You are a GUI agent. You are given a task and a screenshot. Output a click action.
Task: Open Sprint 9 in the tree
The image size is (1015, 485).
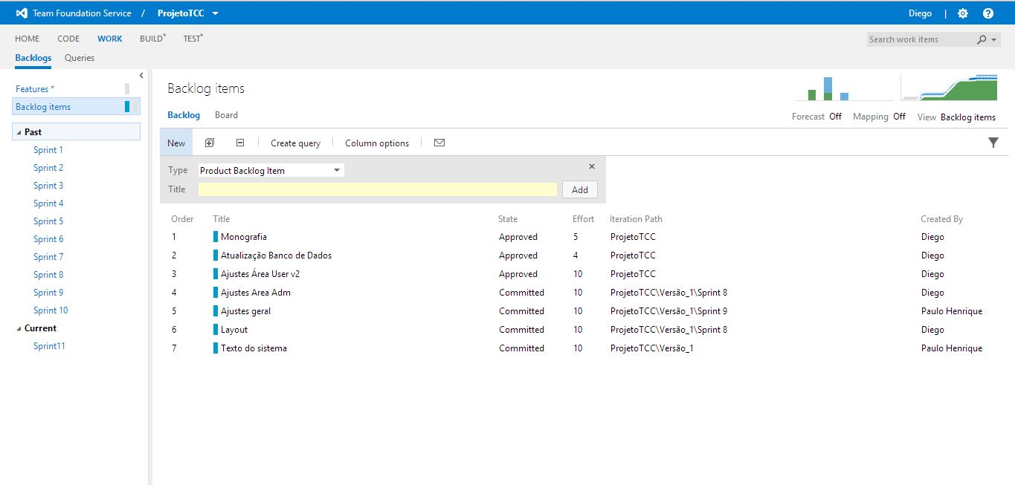coord(48,293)
